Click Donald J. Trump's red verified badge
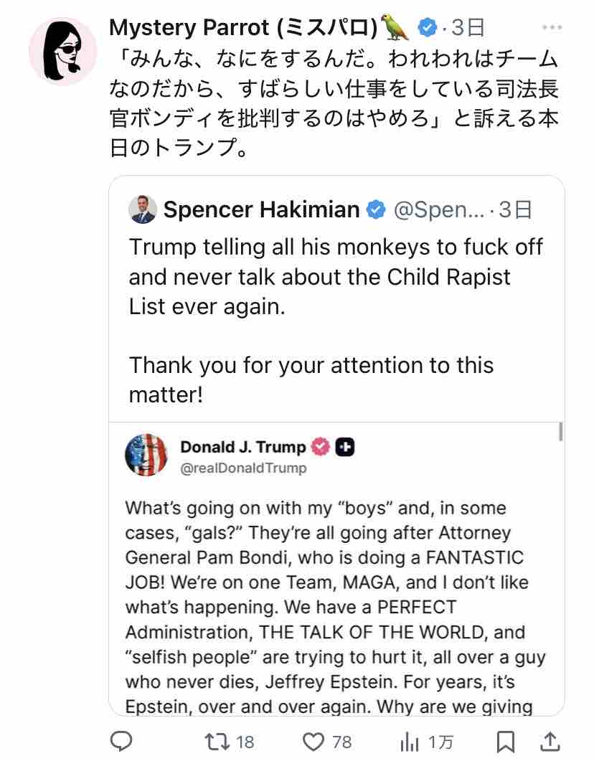 coord(320,447)
